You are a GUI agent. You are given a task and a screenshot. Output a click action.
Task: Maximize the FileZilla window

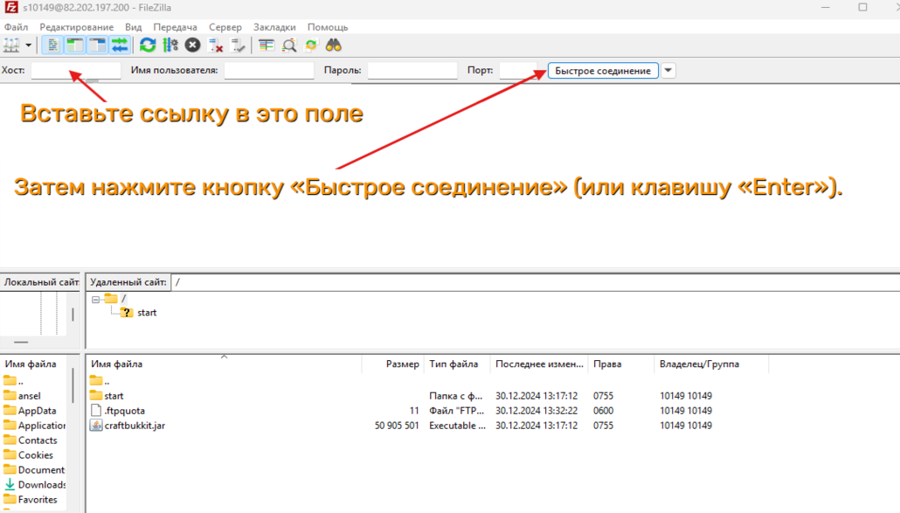[x=862, y=8]
